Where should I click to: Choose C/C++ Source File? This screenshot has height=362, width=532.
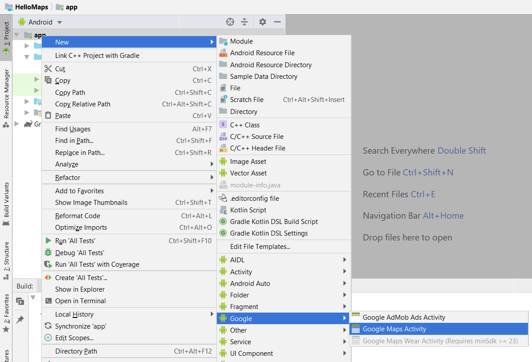pos(284,136)
